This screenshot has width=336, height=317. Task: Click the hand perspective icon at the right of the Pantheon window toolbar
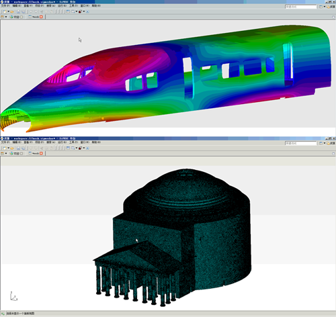point(329,143)
